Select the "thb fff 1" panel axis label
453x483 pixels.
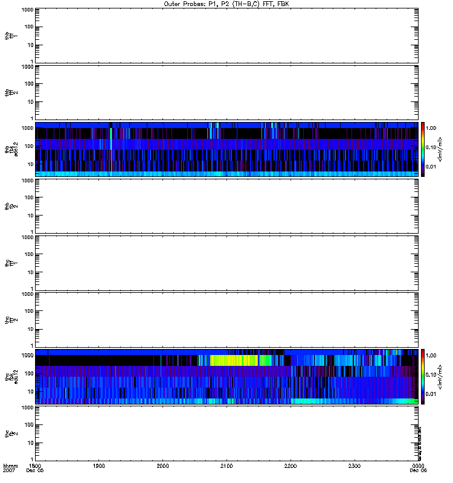click(11, 36)
